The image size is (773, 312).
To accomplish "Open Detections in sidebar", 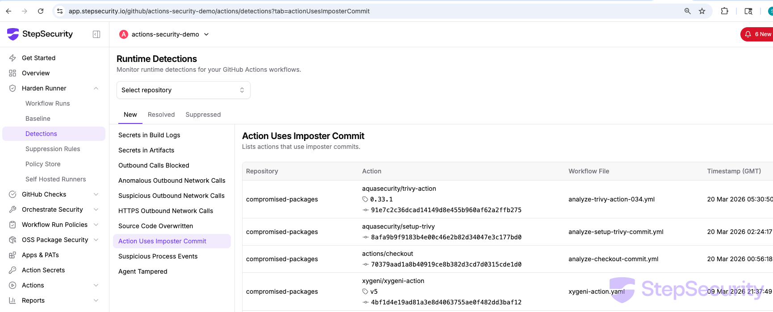I will (54, 134).
